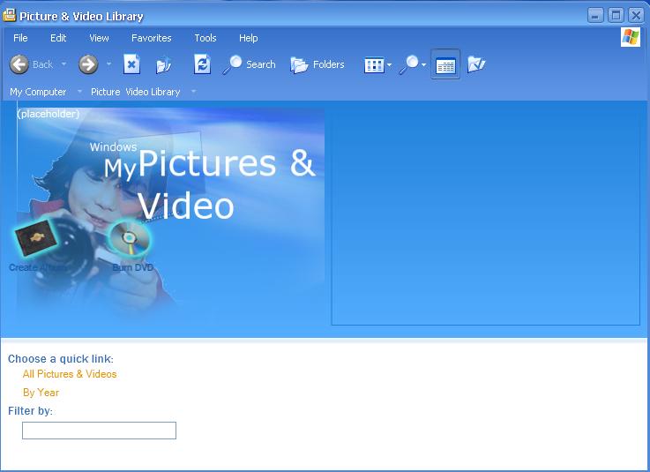
Task: Open the Forward history dropdown arrow
Action: [108, 64]
